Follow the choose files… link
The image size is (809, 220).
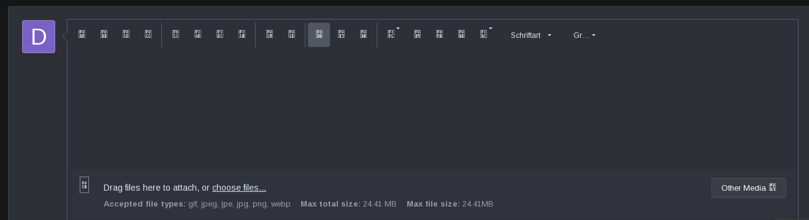(239, 188)
